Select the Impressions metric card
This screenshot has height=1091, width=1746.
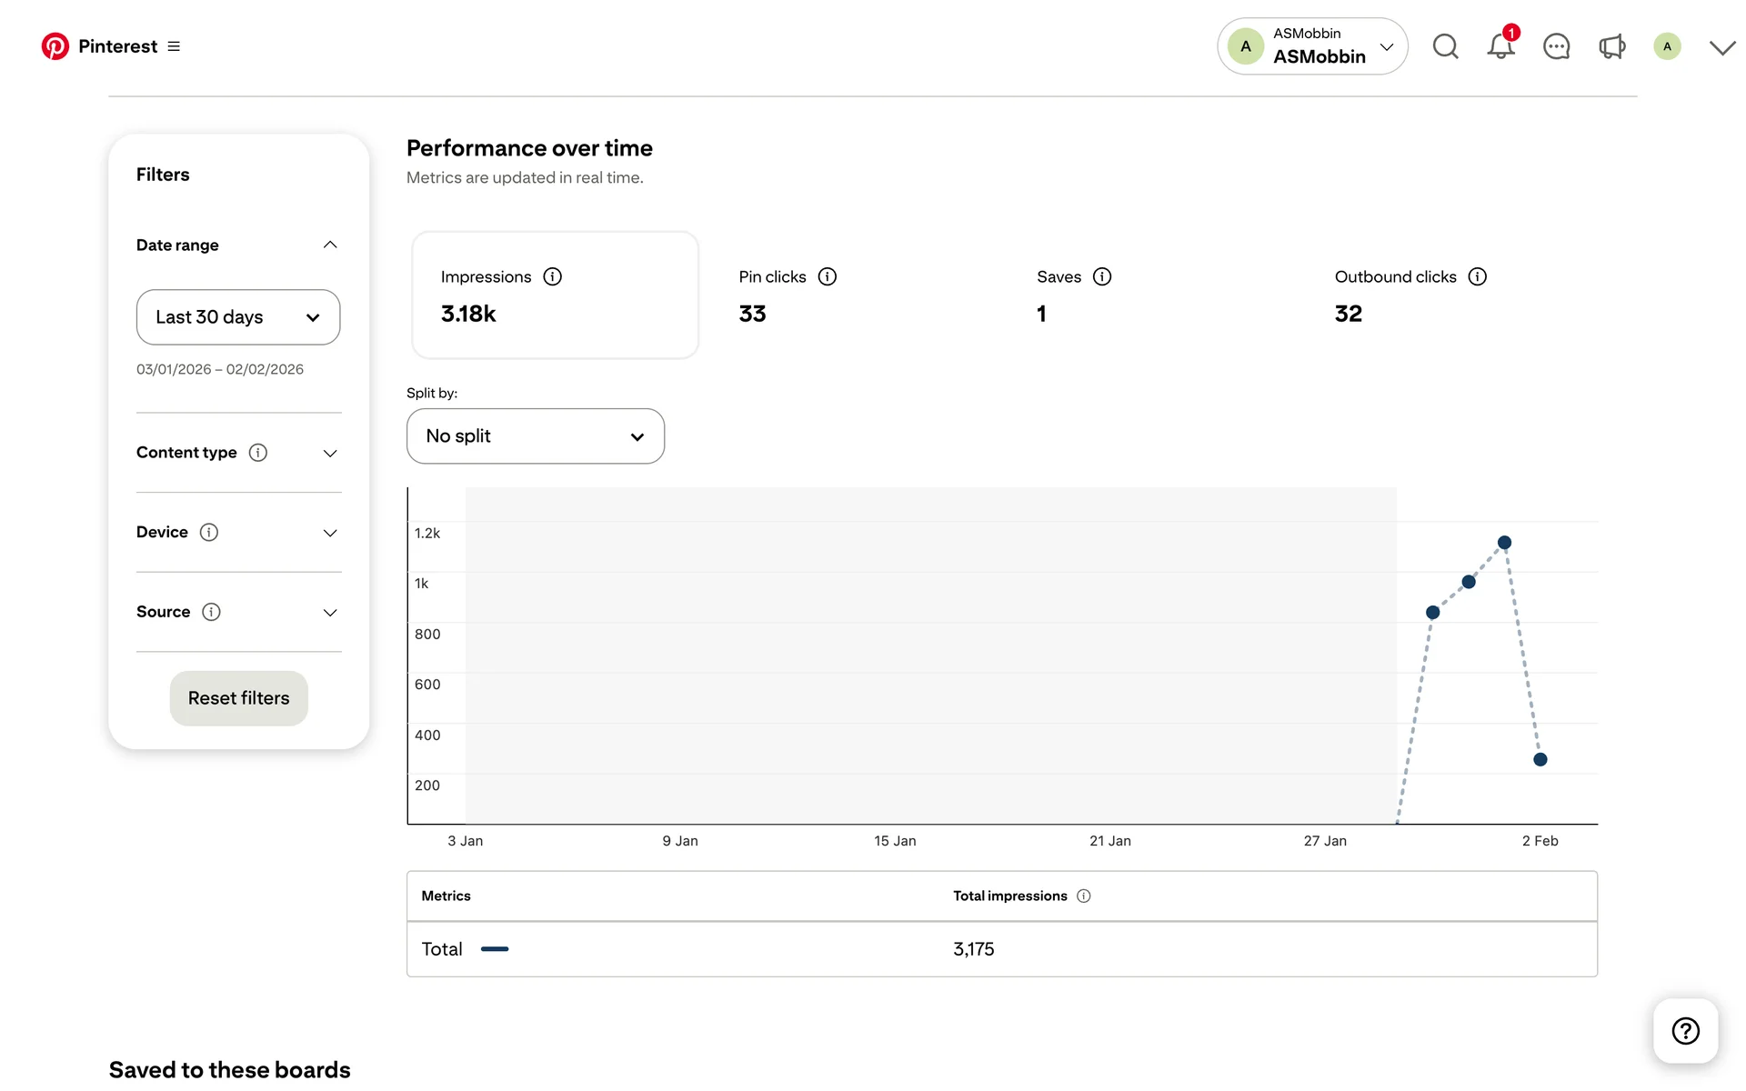click(555, 295)
